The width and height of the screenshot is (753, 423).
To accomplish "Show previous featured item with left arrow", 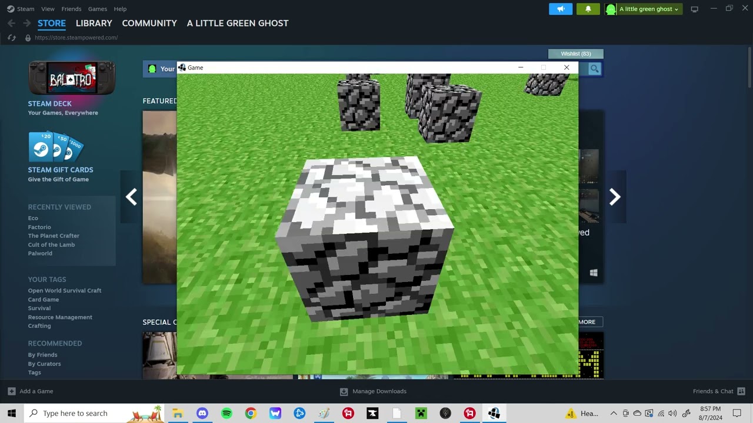I will tap(131, 197).
